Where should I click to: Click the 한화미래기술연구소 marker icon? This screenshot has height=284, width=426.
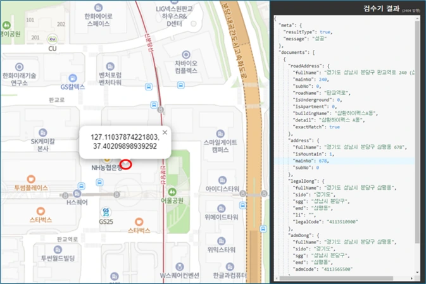tap(19, 67)
